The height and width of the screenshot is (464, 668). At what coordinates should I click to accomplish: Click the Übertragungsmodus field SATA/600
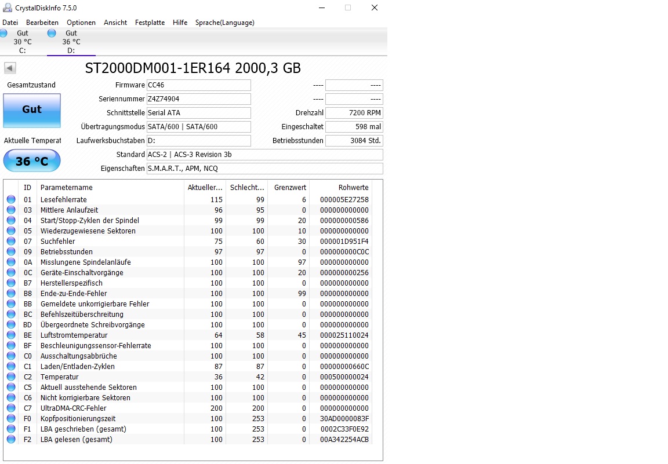198,127
